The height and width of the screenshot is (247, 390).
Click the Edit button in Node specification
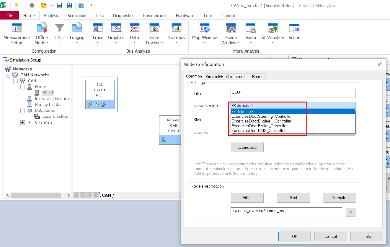click(x=293, y=198)
